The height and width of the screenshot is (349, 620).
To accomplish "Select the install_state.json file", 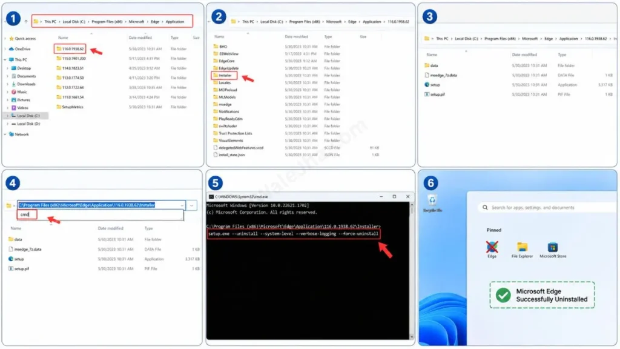I will 229,155.
